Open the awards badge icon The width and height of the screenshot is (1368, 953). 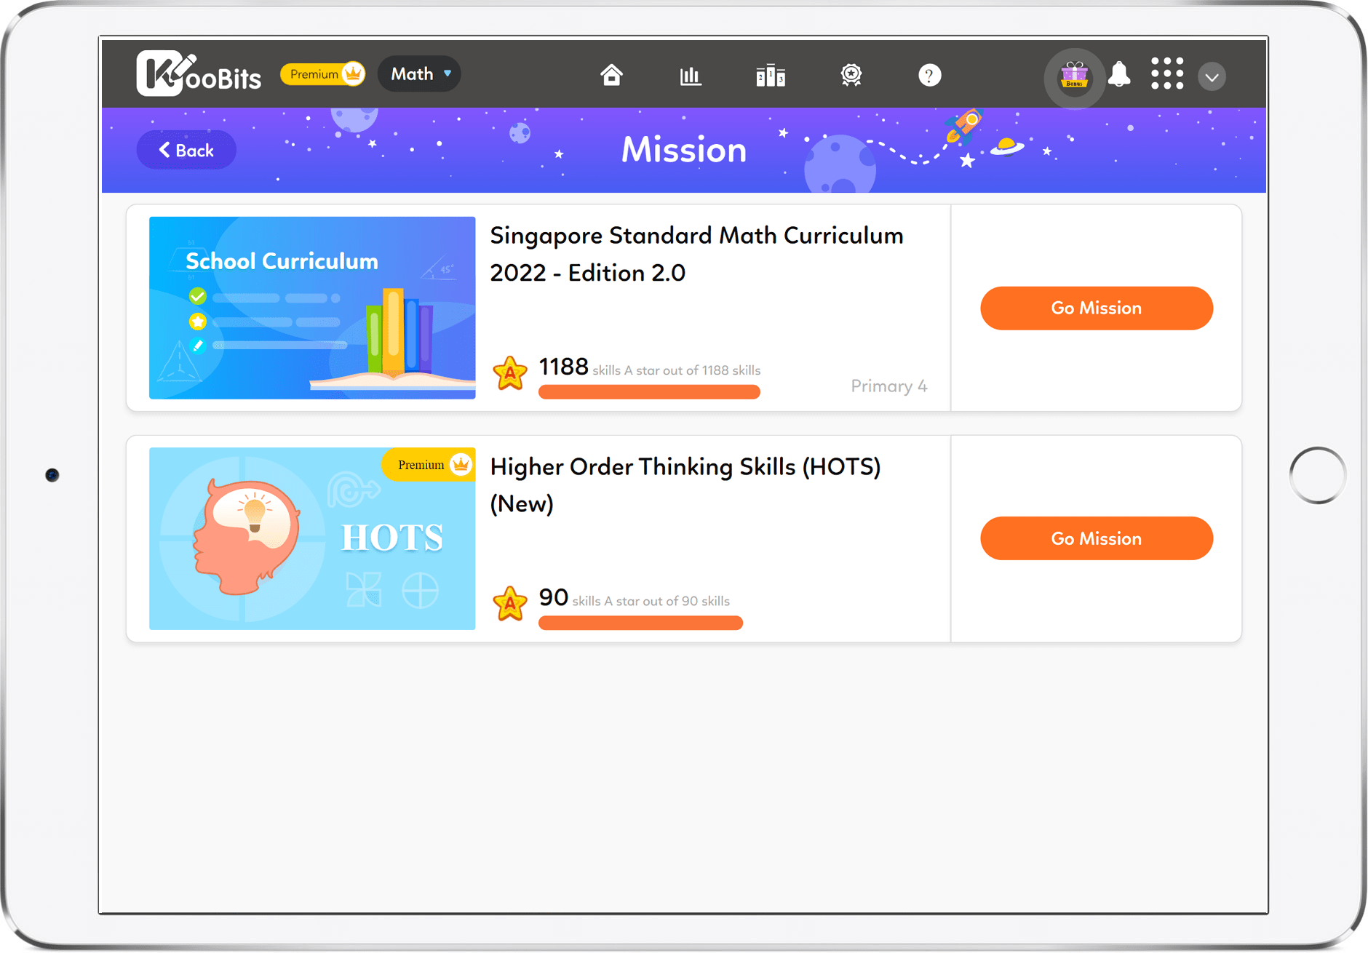point(850,75)
